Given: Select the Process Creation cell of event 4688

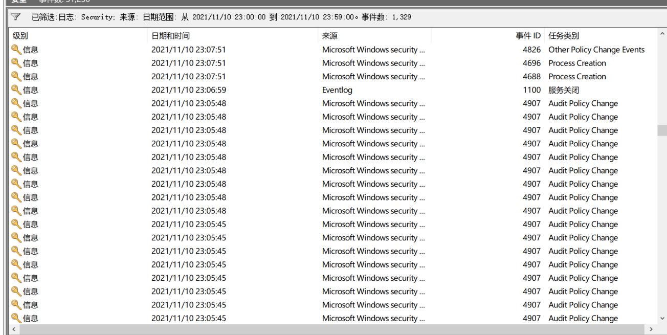Looking at the screenshot, I should point(577,76).
